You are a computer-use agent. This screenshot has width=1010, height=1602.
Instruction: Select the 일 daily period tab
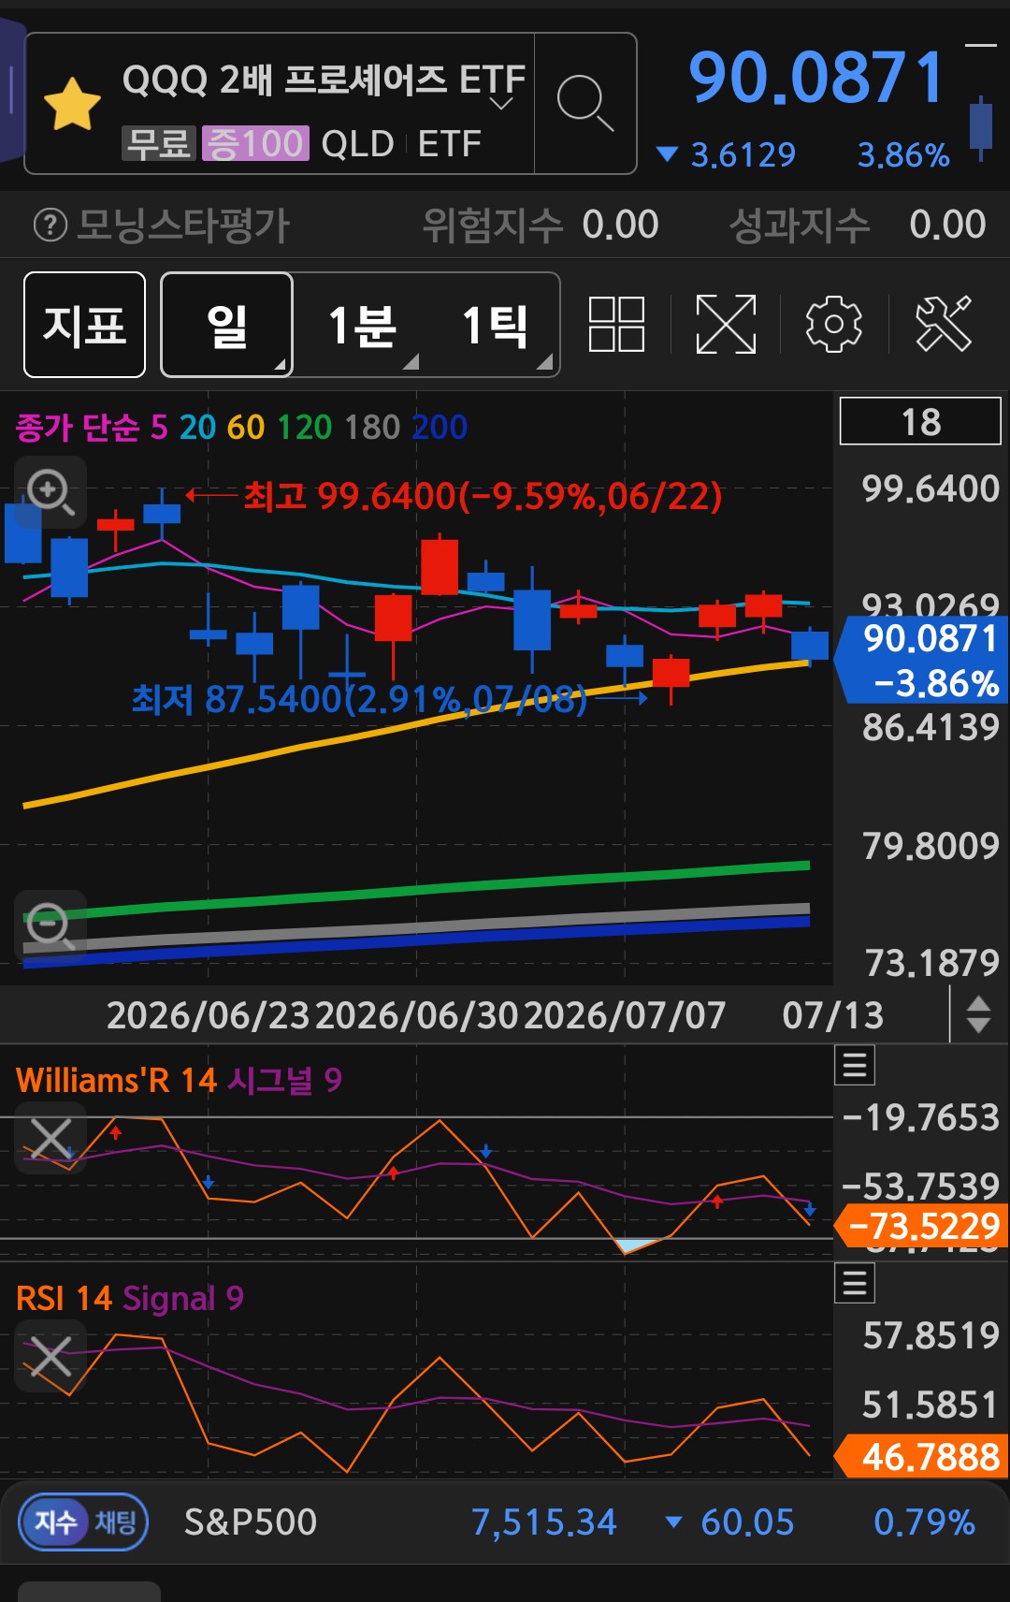click(x=227, y=325)
